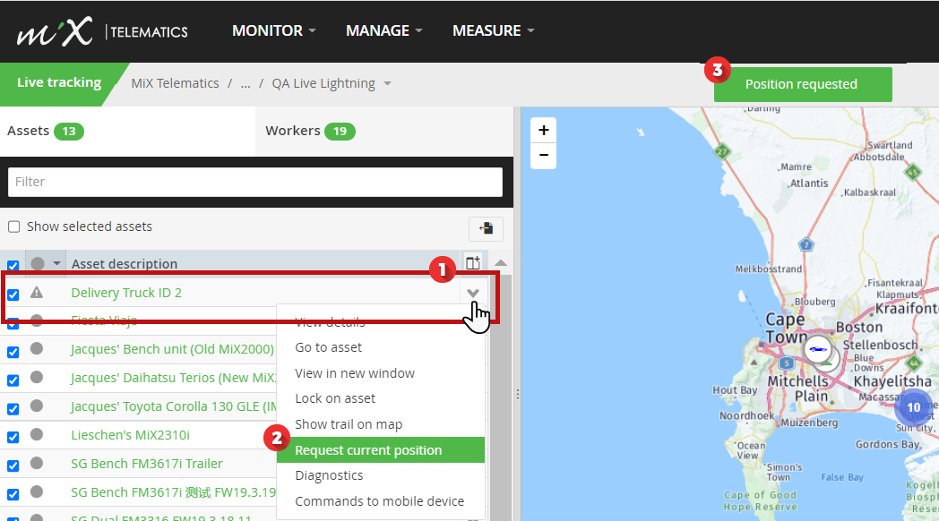Image resolution: width=939 pixels, height=521 pixels.
Task: Uncheck the Jacques' Bench unit checkbox
Action: (13, 352)
